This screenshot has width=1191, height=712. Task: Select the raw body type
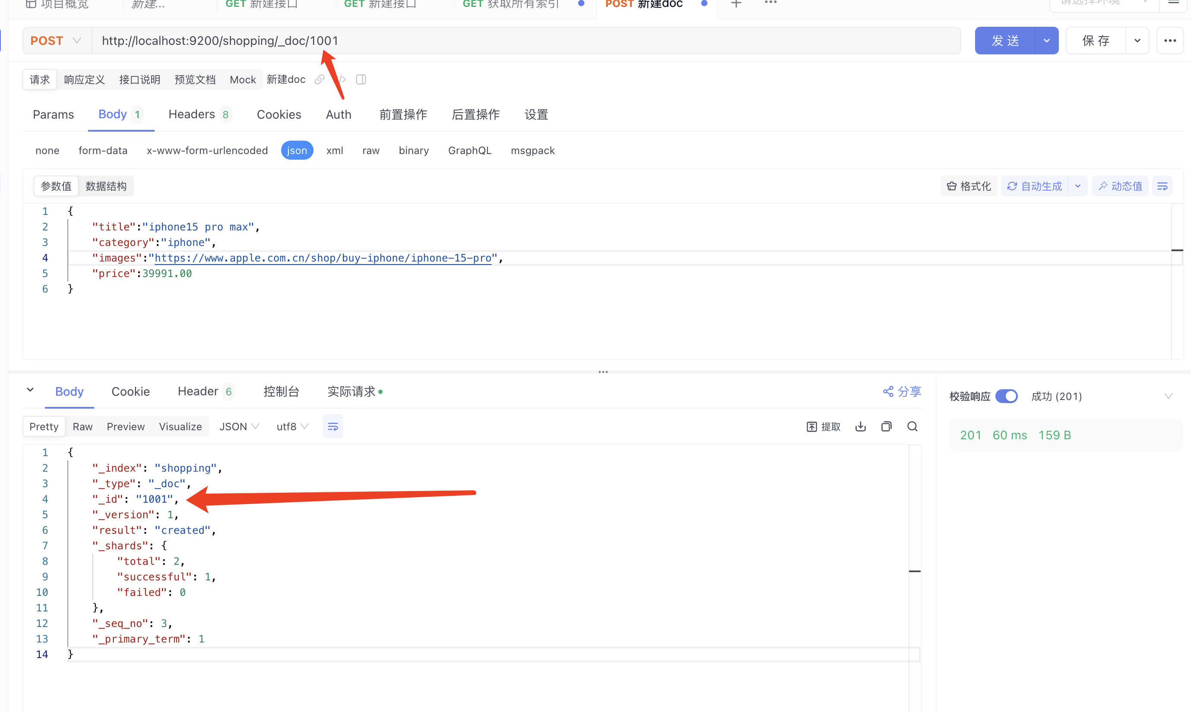click(x=371, y=151)
